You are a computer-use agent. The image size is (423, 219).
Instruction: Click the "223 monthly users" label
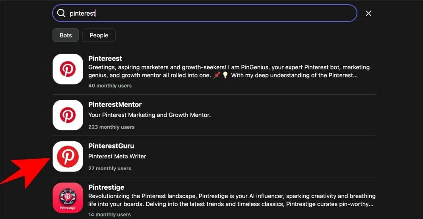(111, 127)
